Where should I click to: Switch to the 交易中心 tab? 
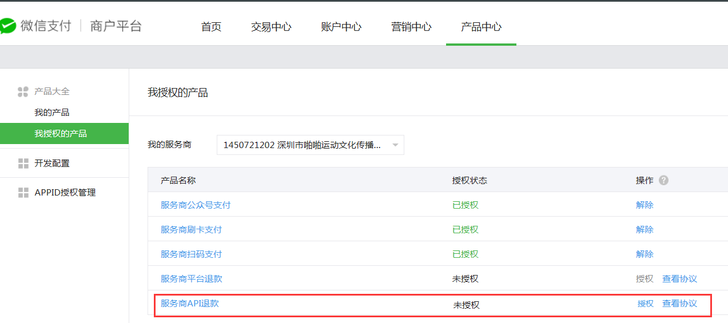271,27
